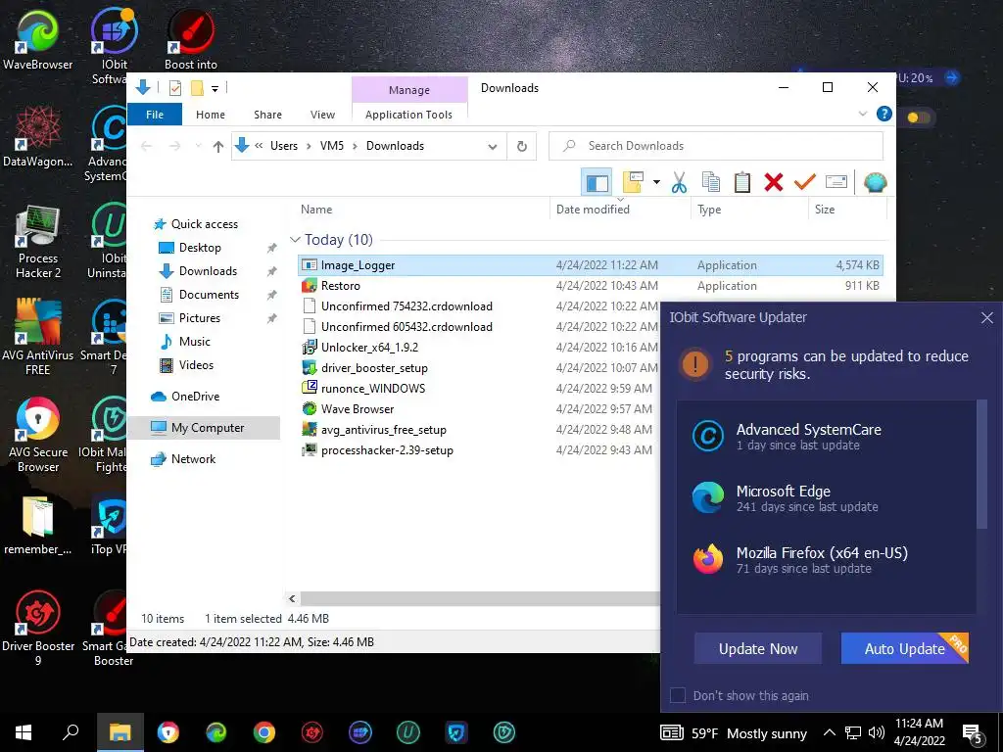Screen dimensions: 1003x752
Task: Click IObit updater list scrollbar
Action: [981, 465]
